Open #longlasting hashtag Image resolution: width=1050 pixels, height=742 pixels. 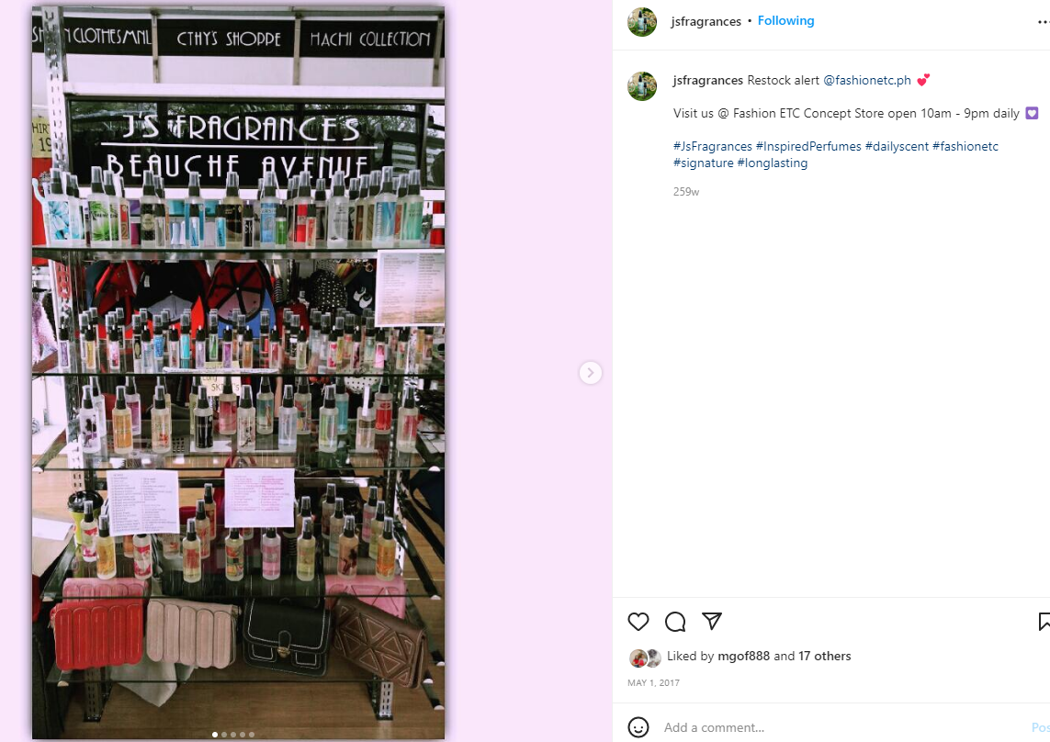[772, 163]
